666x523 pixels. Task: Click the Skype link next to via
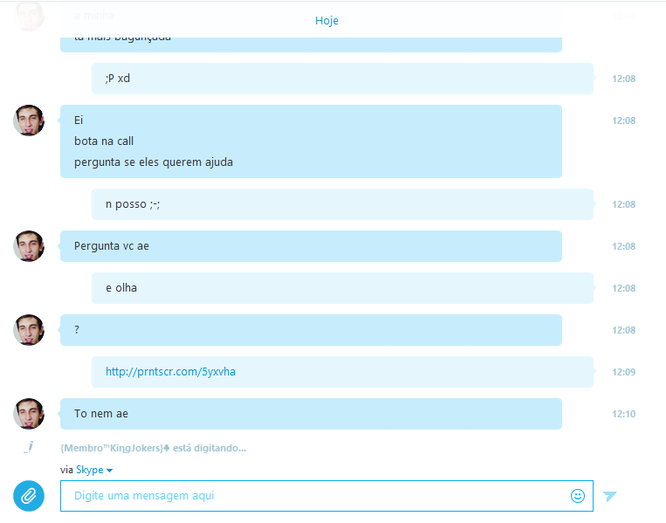click(90, 470)
